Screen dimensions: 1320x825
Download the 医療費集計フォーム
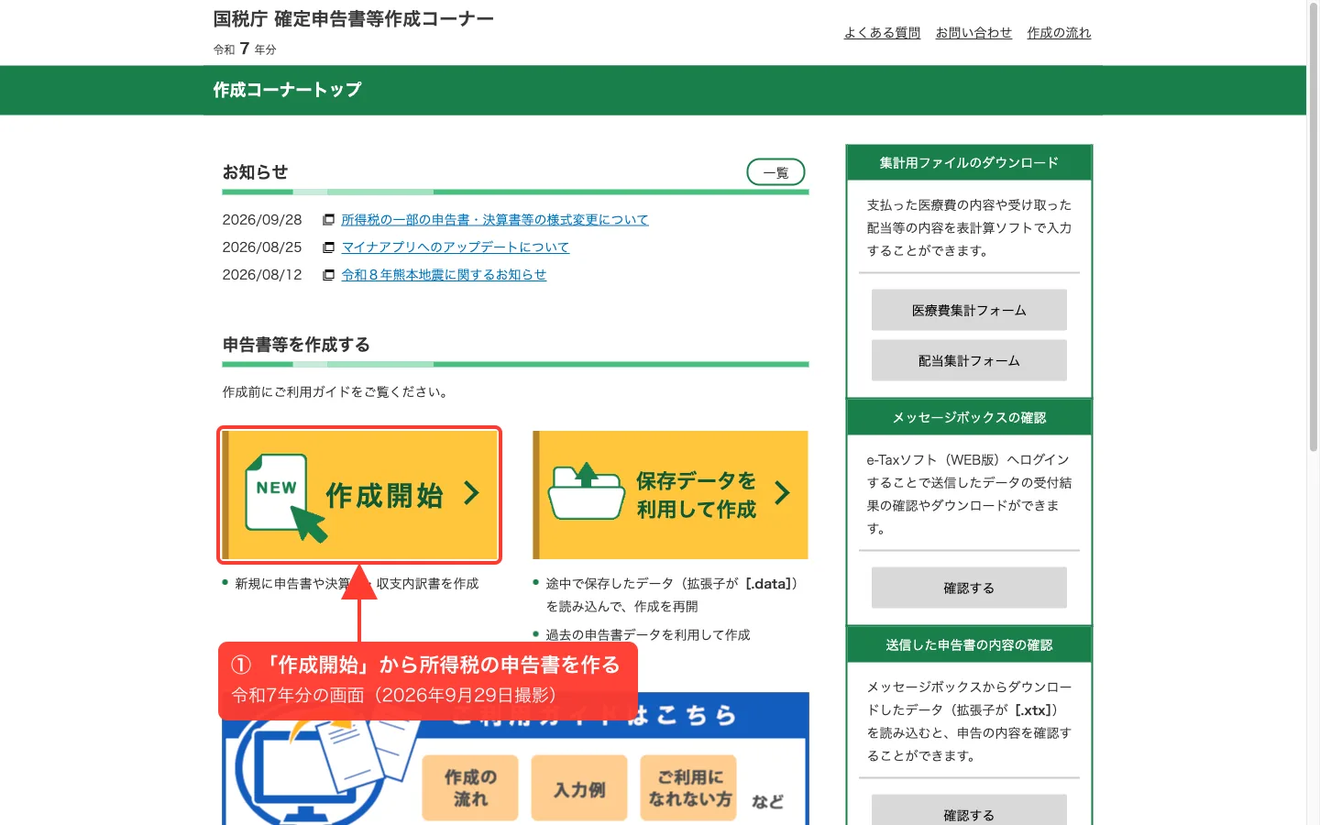tap(969, 310)
